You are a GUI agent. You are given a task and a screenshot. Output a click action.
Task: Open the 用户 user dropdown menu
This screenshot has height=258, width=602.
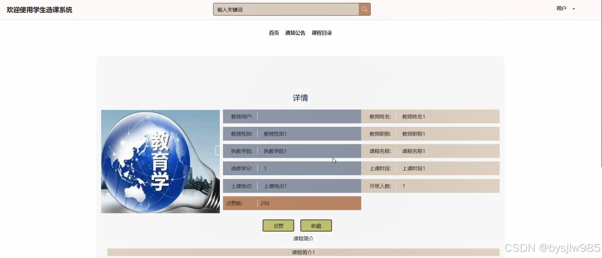[562, 8]
